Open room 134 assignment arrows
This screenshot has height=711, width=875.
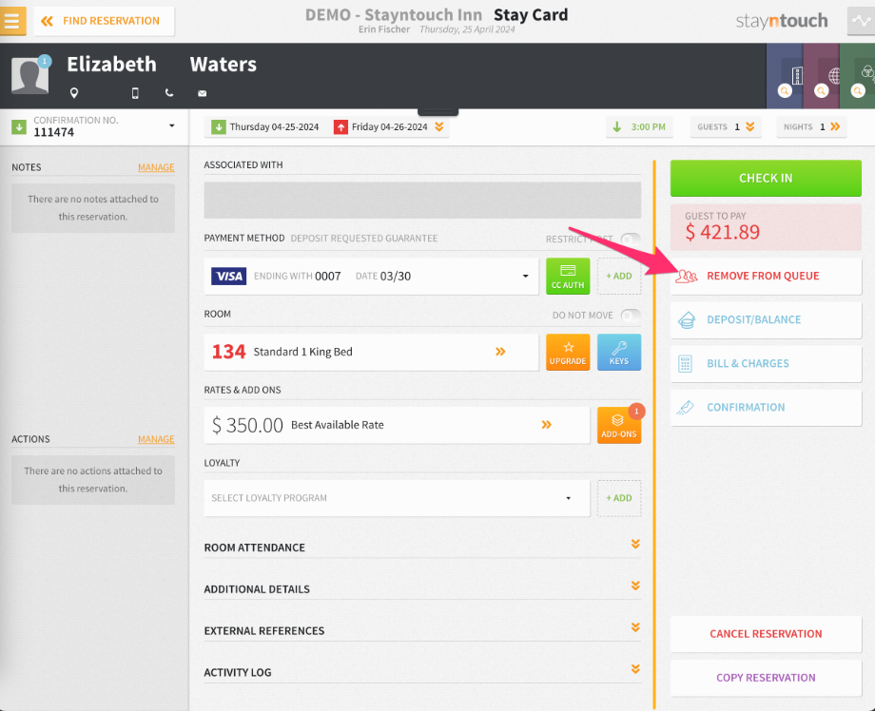pos(500,352)
